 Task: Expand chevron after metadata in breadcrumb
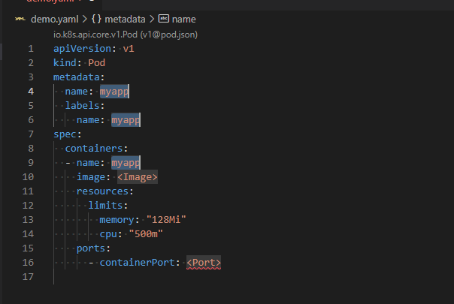point(152,19)
